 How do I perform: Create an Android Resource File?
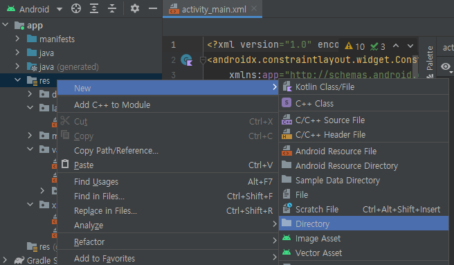(363, 151)
